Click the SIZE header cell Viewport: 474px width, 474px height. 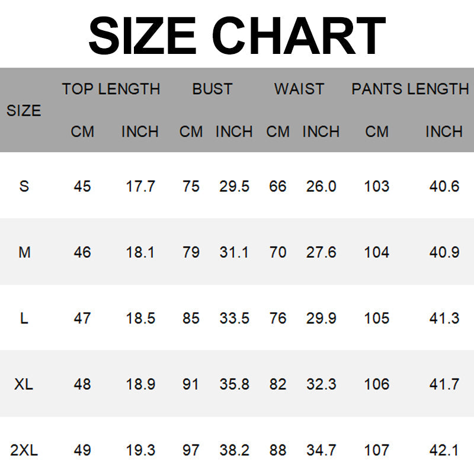pos(24,111)
